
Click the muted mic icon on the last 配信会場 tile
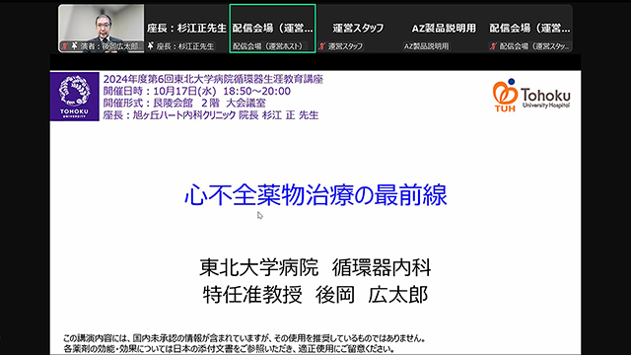pyautogui.click(x=493, y=46)
